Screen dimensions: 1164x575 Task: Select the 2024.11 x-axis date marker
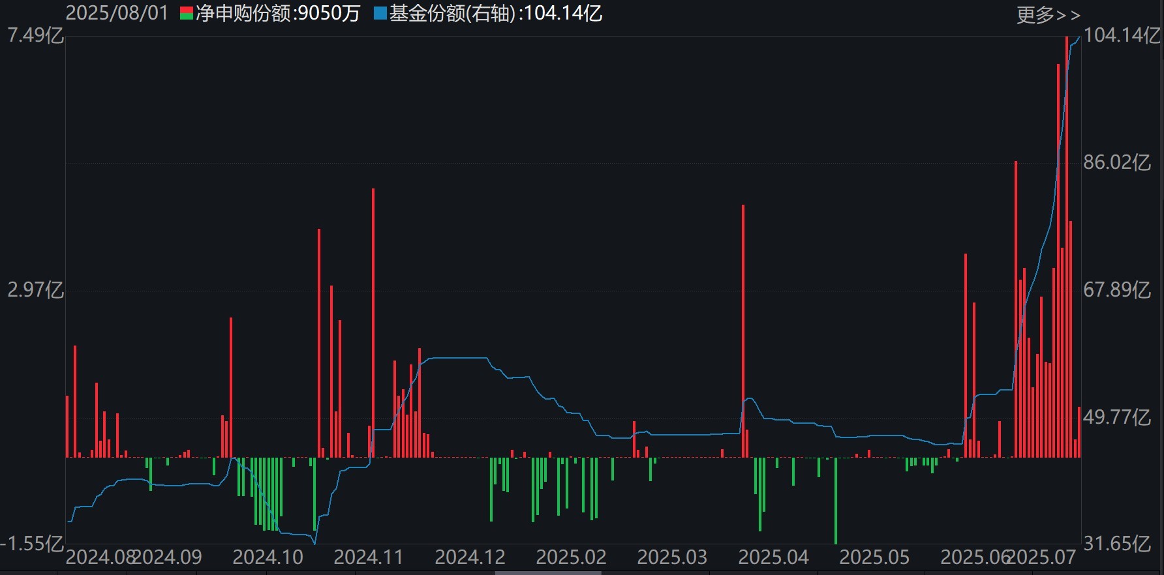coord(369,557)
